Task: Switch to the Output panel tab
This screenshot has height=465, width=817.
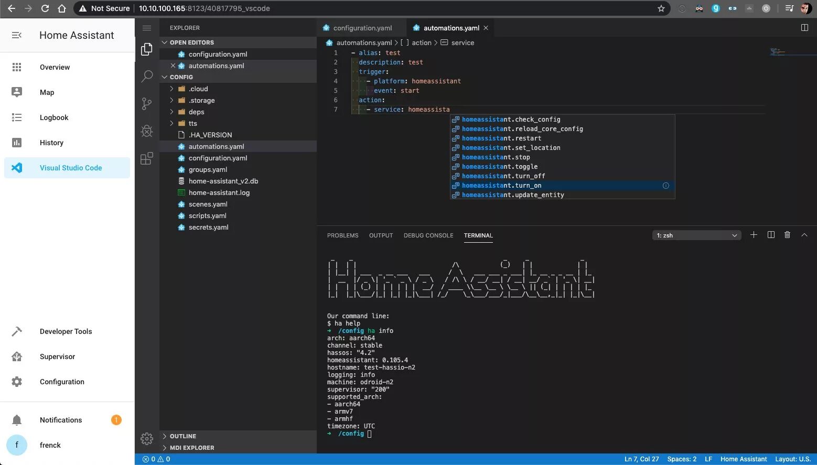Action: point(381,235)
